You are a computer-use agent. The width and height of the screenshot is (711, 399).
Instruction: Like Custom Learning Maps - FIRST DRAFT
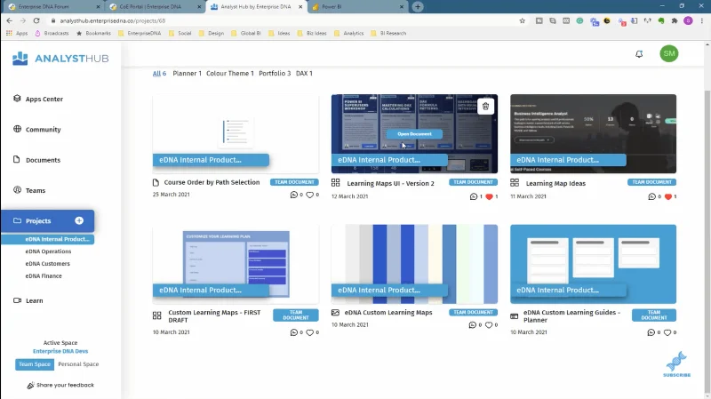[x=309, y=332]
